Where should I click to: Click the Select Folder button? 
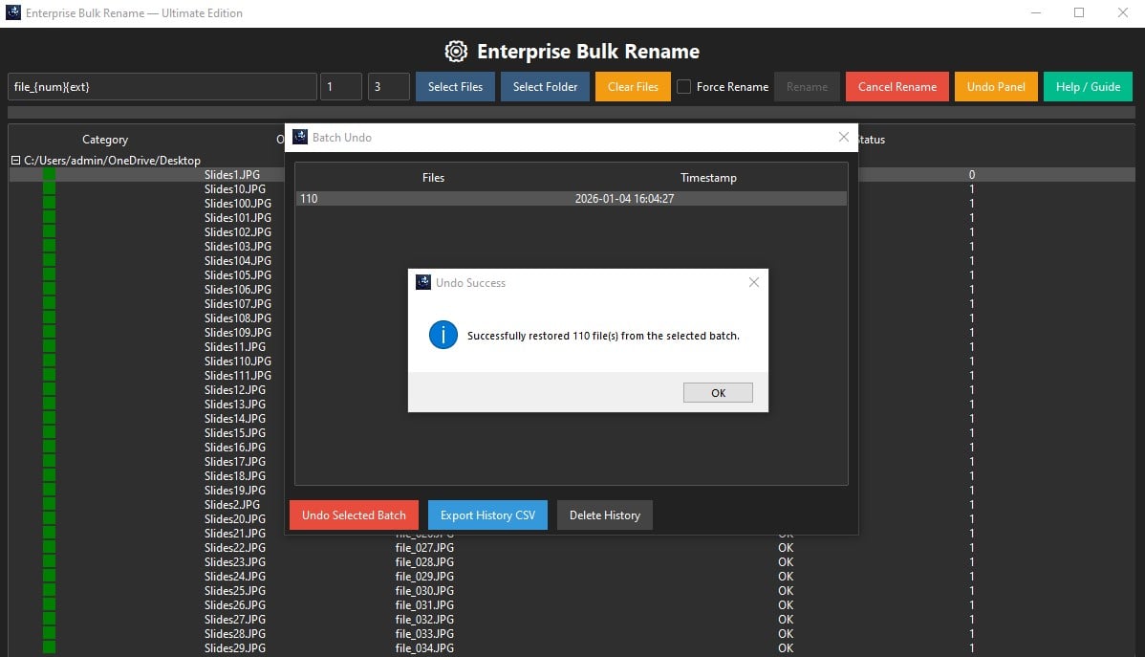tap(545, 86)
